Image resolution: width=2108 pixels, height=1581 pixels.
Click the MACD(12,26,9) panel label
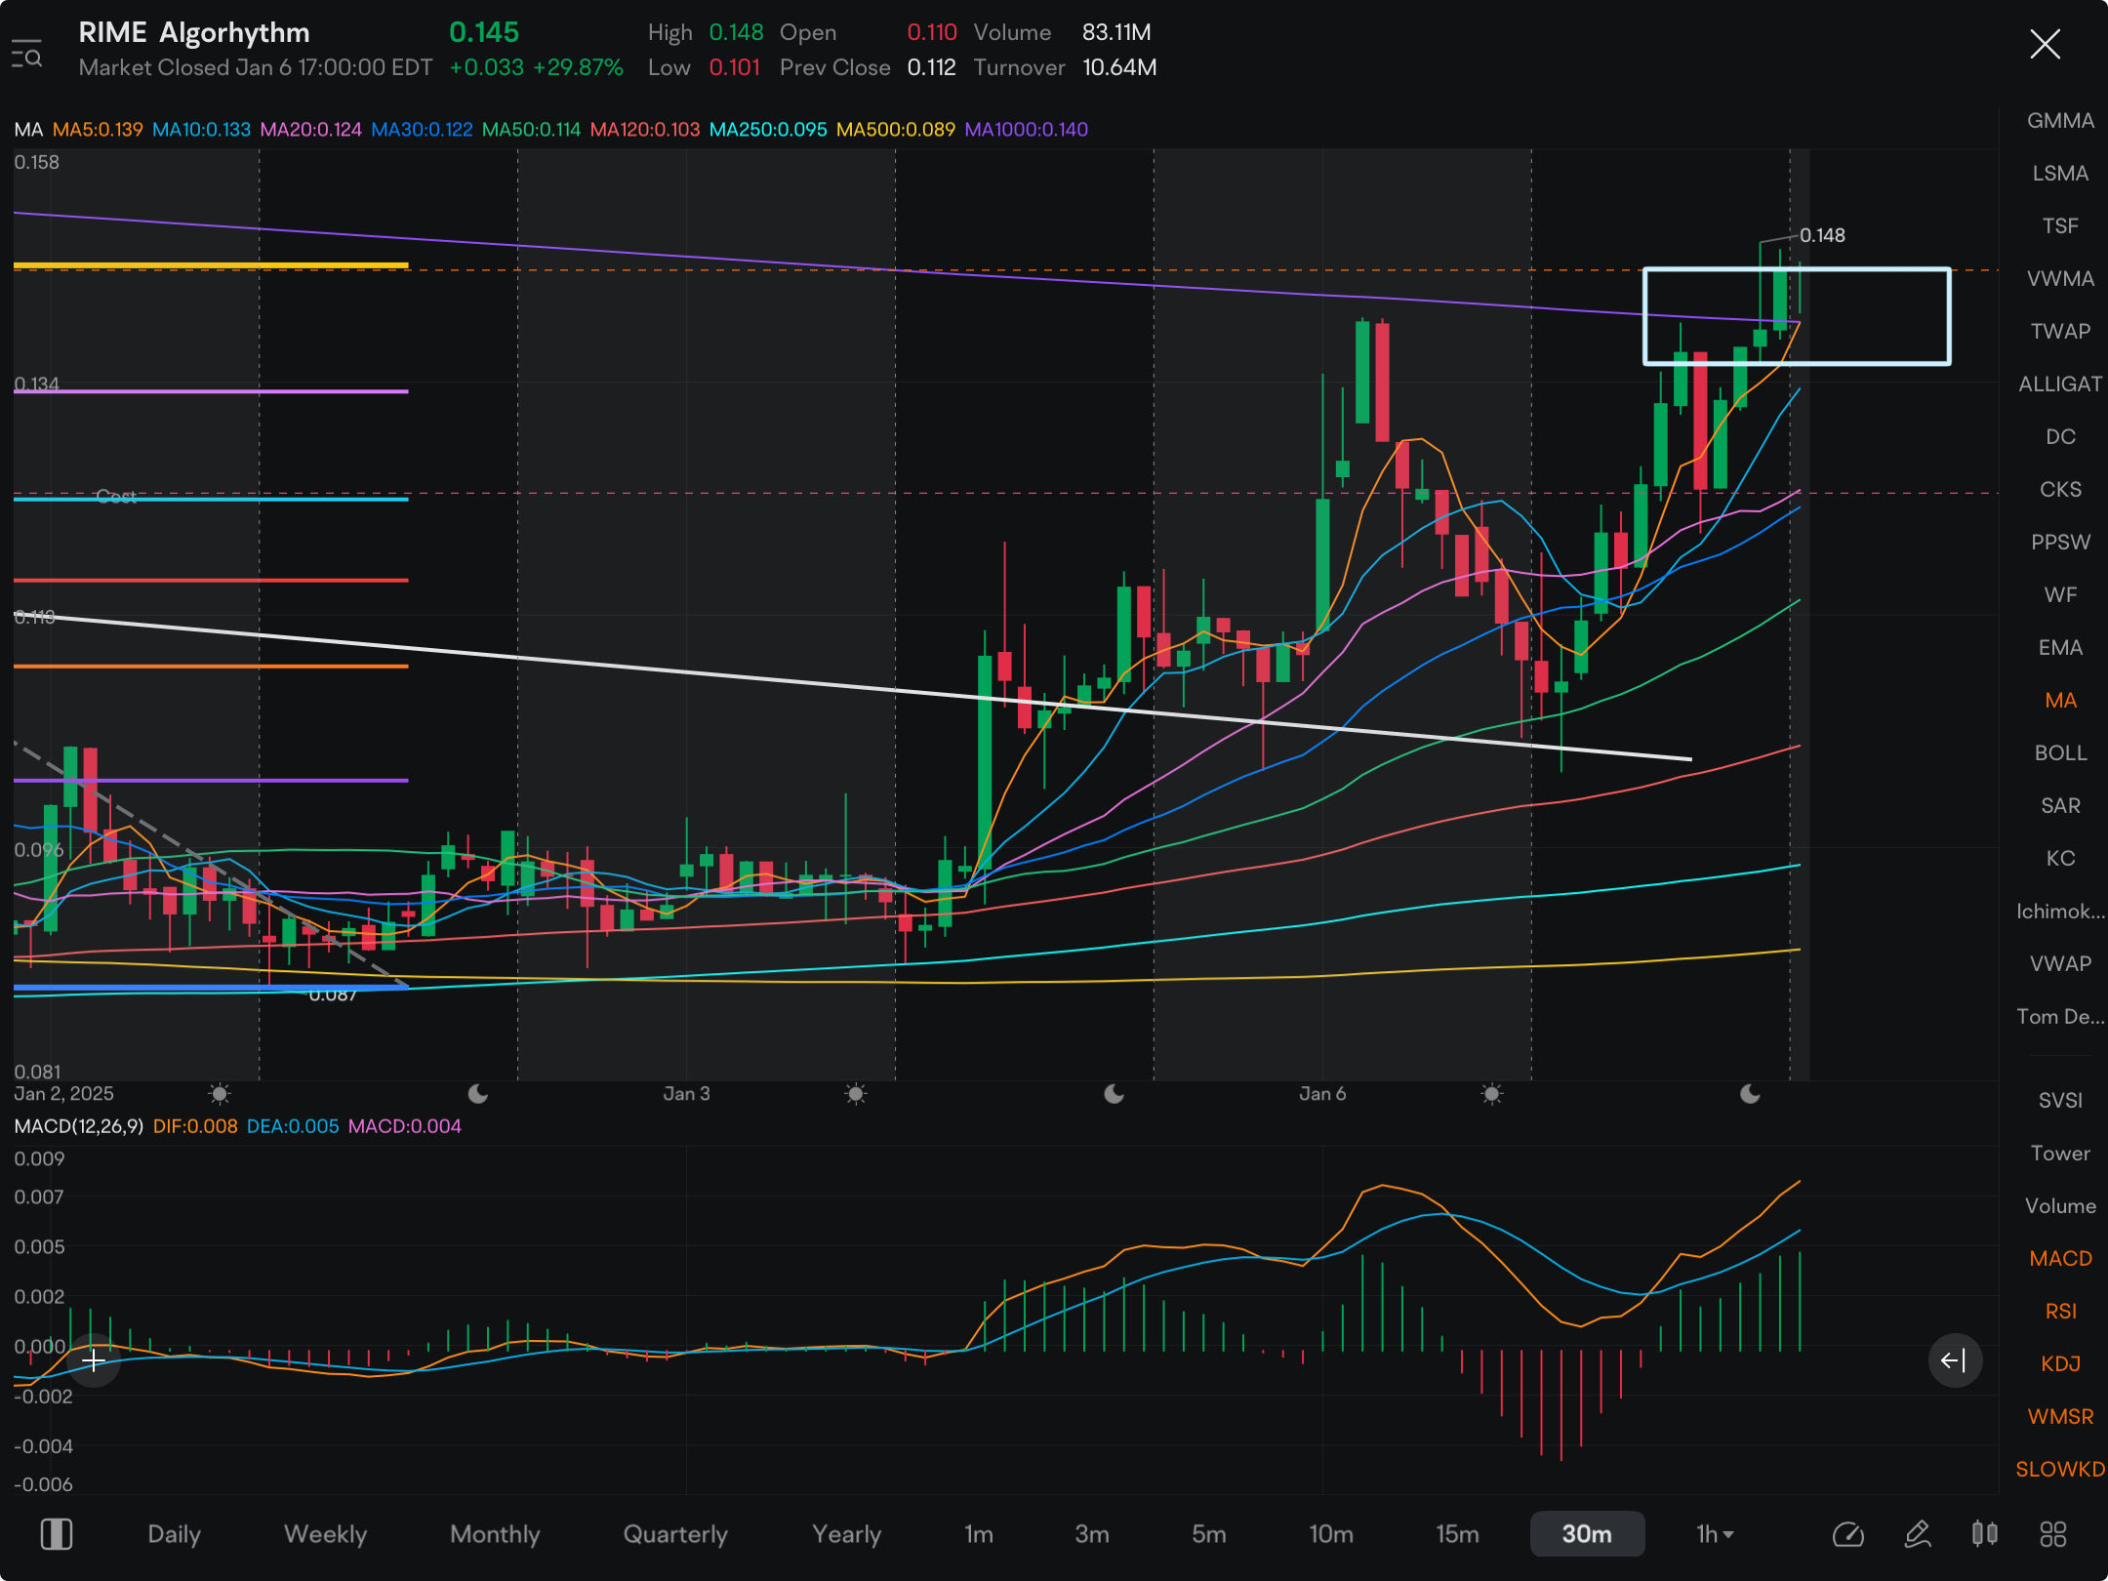point(79,1126)
